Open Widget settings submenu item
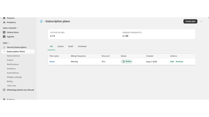The image size is (209, 117). click(x=14, y=77)
